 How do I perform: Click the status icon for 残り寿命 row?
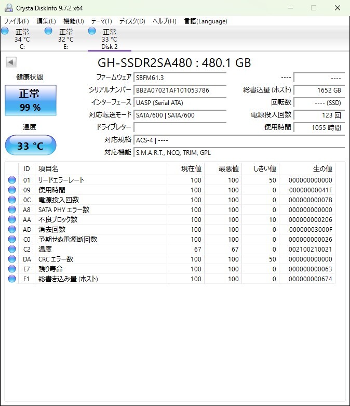(12, 269)
